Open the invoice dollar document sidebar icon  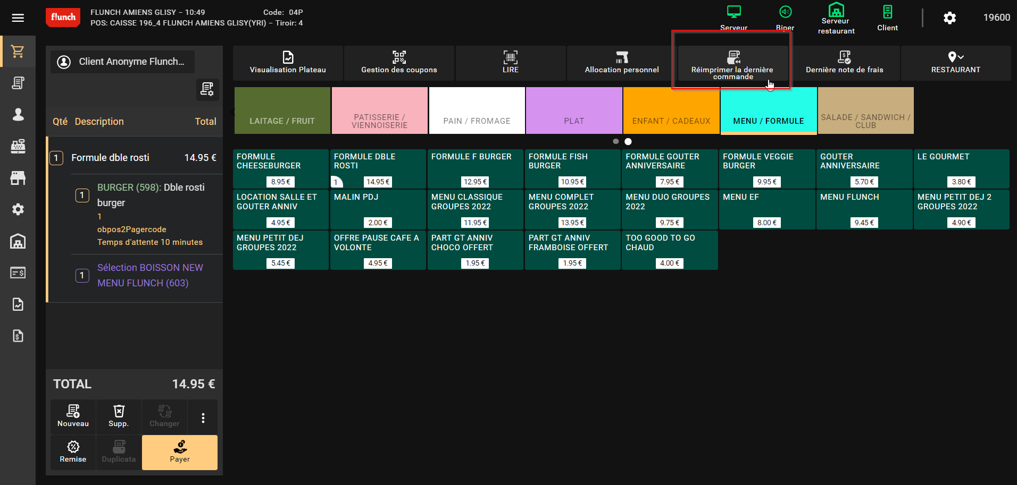(18, 336)
